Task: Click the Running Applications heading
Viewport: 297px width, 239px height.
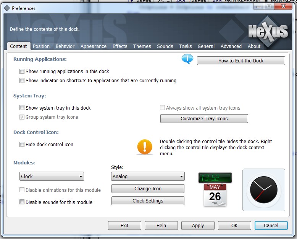Action: [x=40, y=59]
